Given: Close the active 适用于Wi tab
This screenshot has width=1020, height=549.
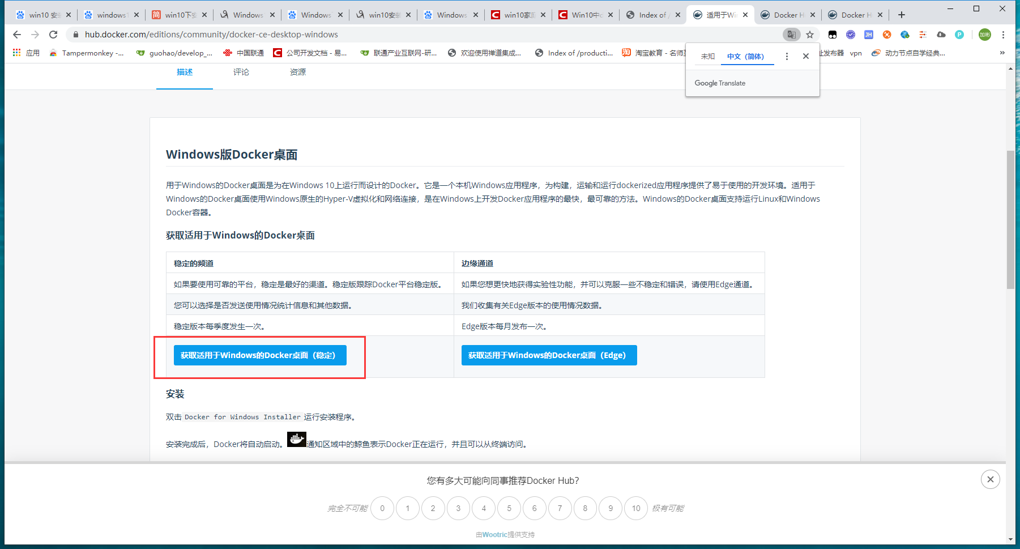Looking at the screenshot, I should [745, 15].
